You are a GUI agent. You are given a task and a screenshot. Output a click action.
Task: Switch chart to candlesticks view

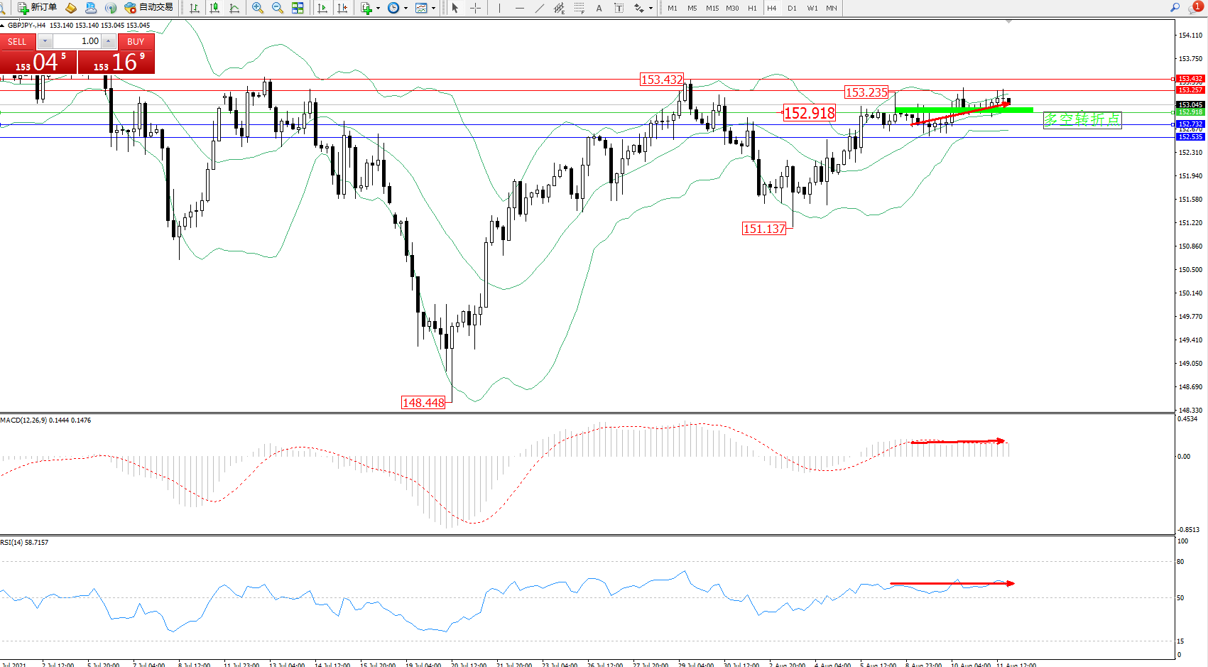click(x=214, y=8)
